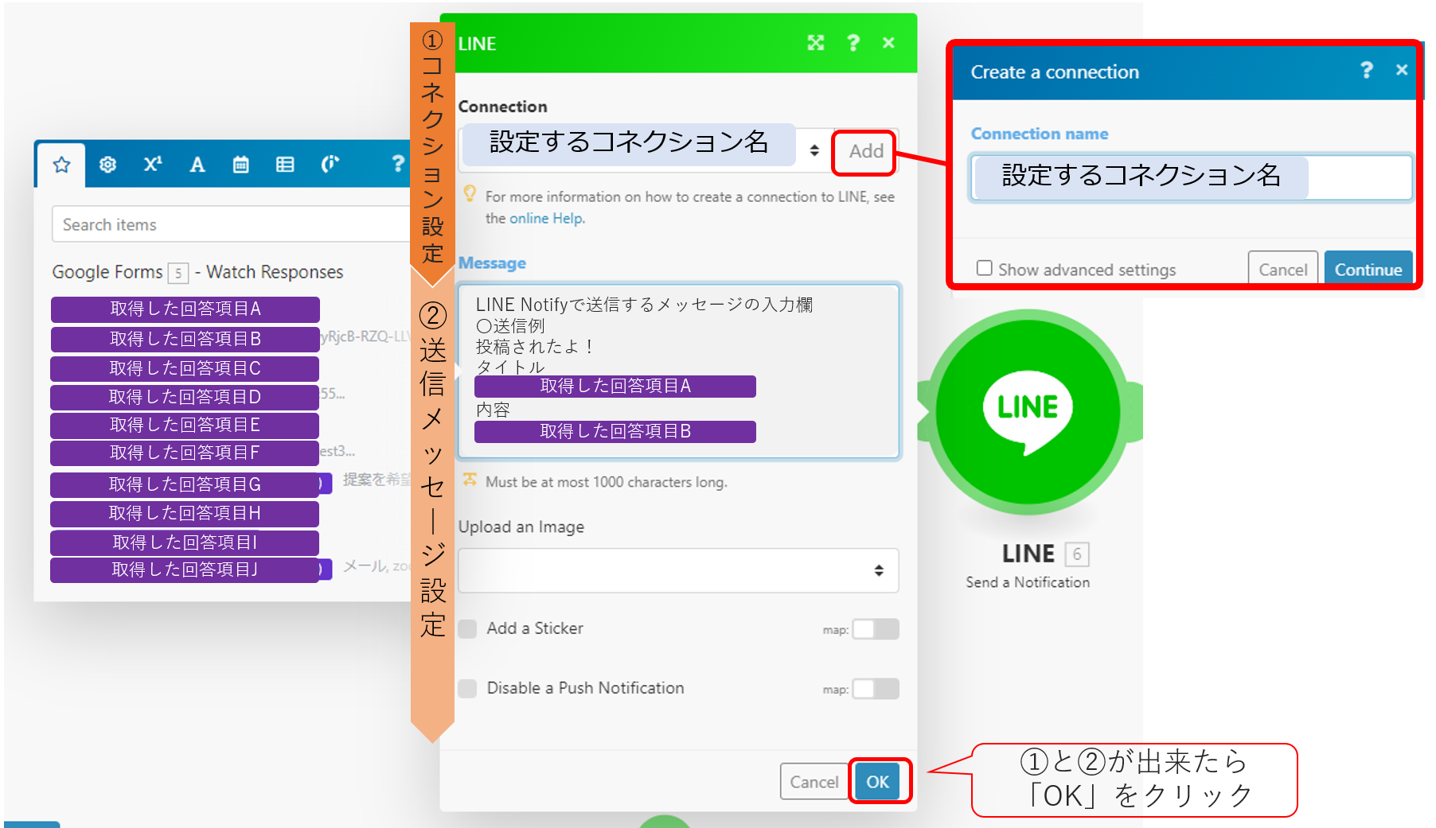The width and height of the screenshot is (1436, 828).
Task: Click Continue in Create a connection dialog
Action: coord(1368,269)
